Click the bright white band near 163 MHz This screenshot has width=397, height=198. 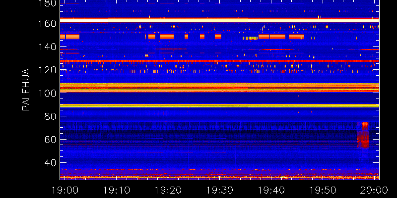click(219, 20)
